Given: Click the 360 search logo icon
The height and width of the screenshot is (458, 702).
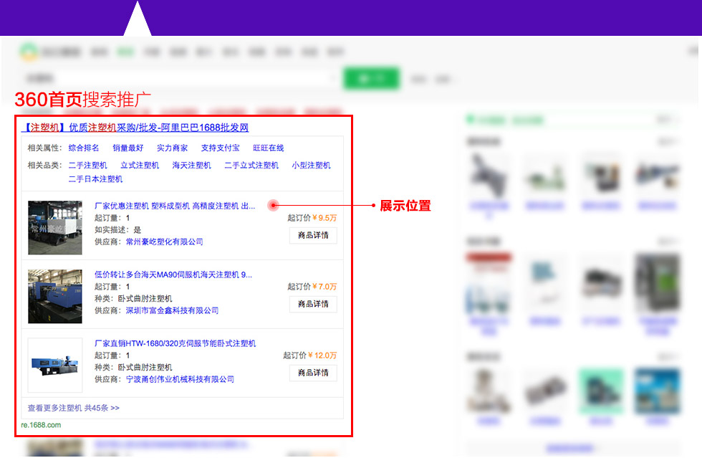Looking at the screenshot, I should [x=28, y=52].
